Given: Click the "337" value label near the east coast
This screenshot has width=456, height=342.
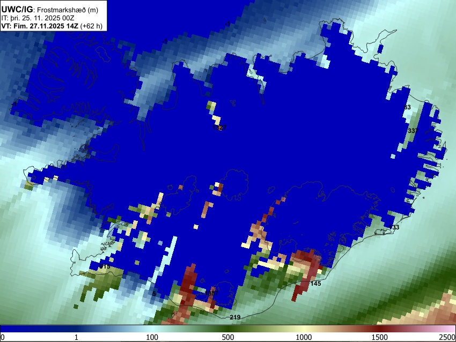Looking at the screenshot, I should (x=413, y=131).
